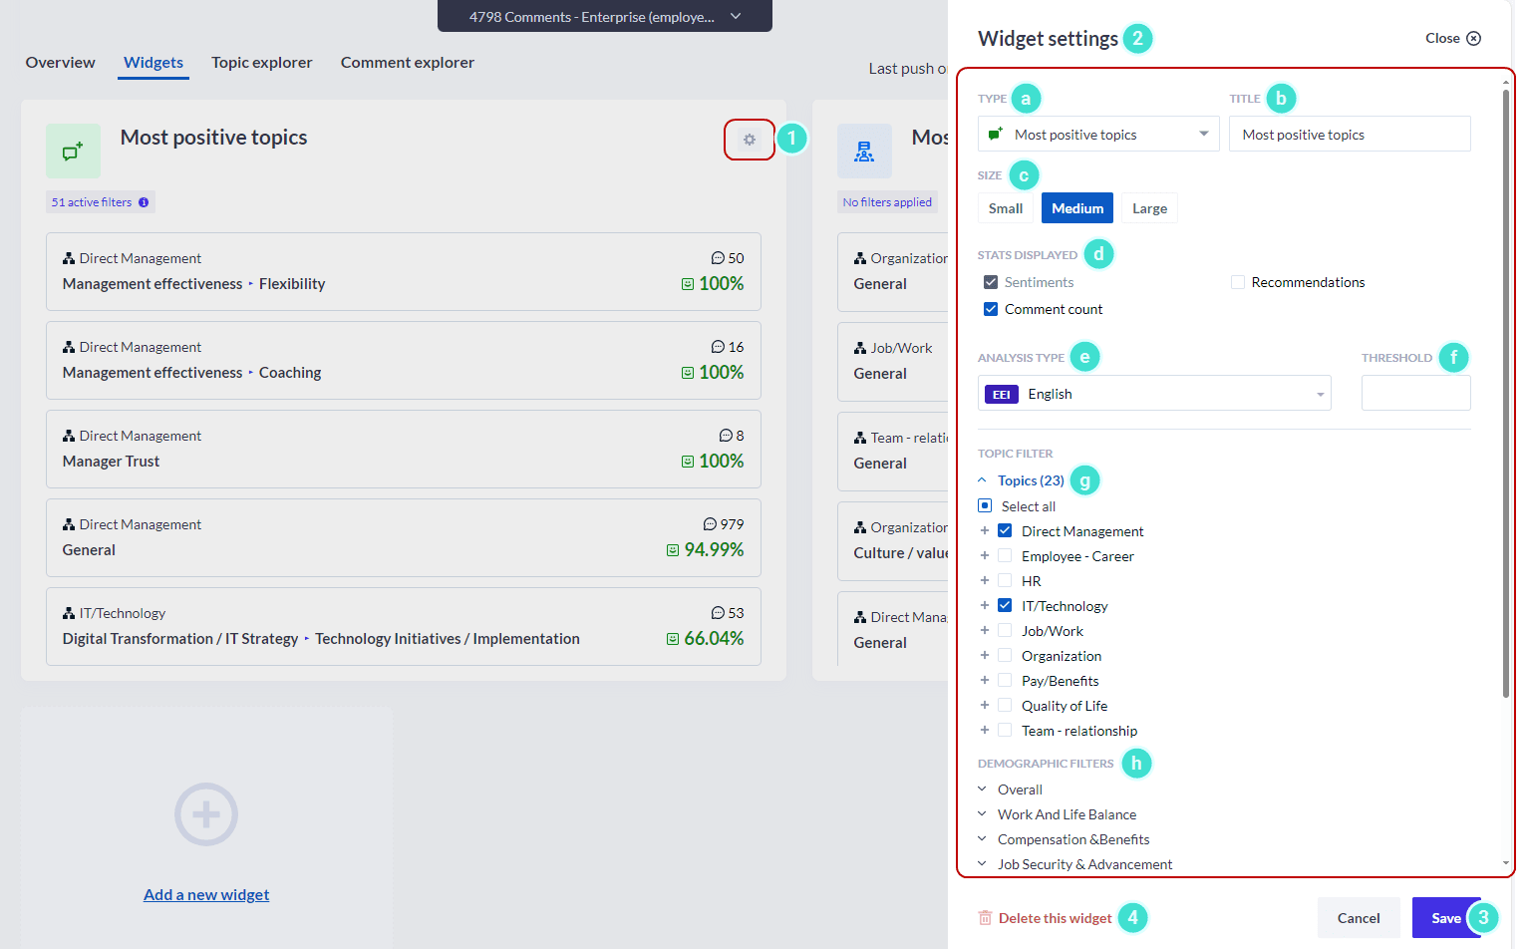Expand Direct Management topic with plus icon
This screenshot has height=949, width=1527.
coord(985,531)
